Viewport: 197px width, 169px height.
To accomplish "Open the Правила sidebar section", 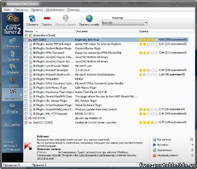I will [x=13, y=56].
